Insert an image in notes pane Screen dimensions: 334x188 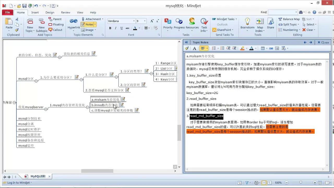[277, 48]
